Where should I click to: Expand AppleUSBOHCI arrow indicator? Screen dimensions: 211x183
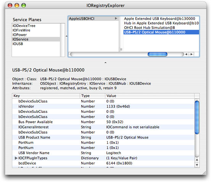[x=116, y=19]
